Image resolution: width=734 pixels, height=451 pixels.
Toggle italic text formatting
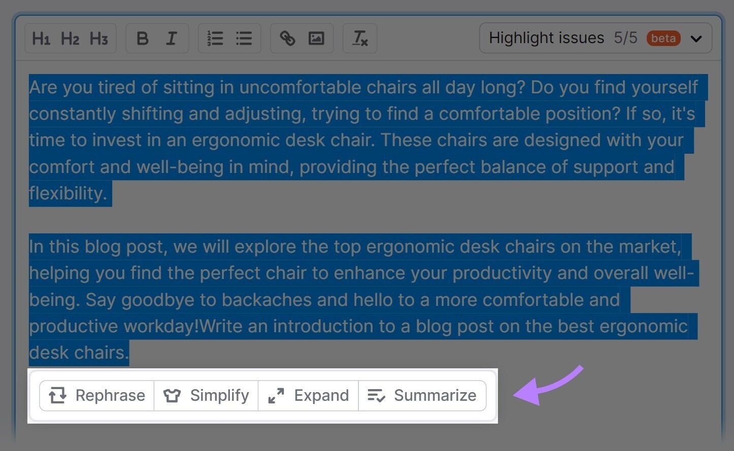pos(172,39)
